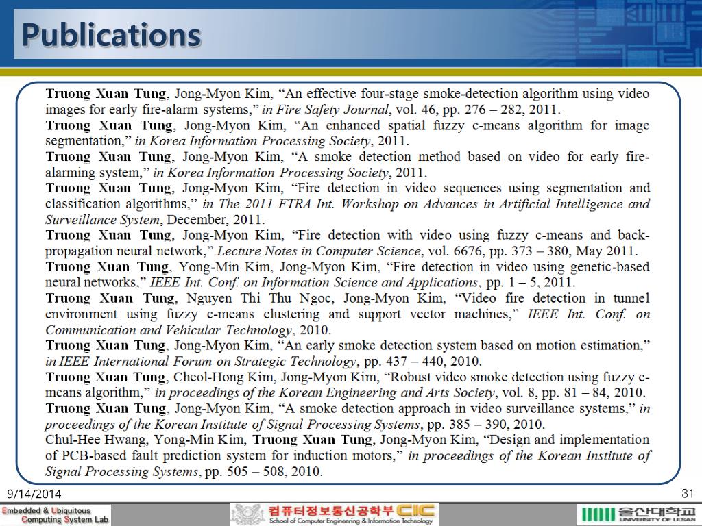
Task: Click the Embedded & Ubiquitous Computing System Lab logo
Action: click(55, 515)
